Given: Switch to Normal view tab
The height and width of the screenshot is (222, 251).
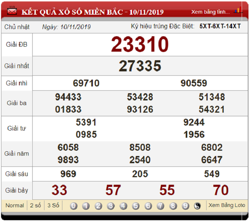Looking at the screenshot, I should [15, 206].
